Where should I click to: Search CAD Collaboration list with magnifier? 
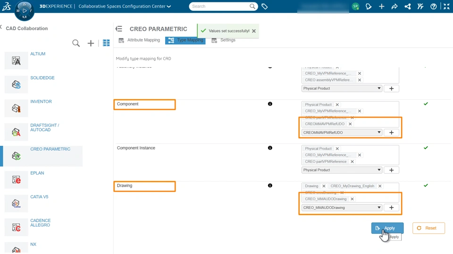[x=76, y=43]
